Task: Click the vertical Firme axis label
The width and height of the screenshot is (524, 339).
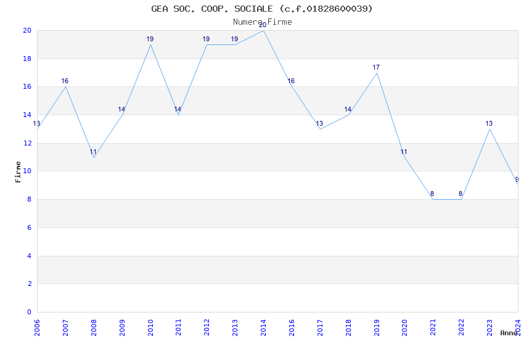Action: 18,172
